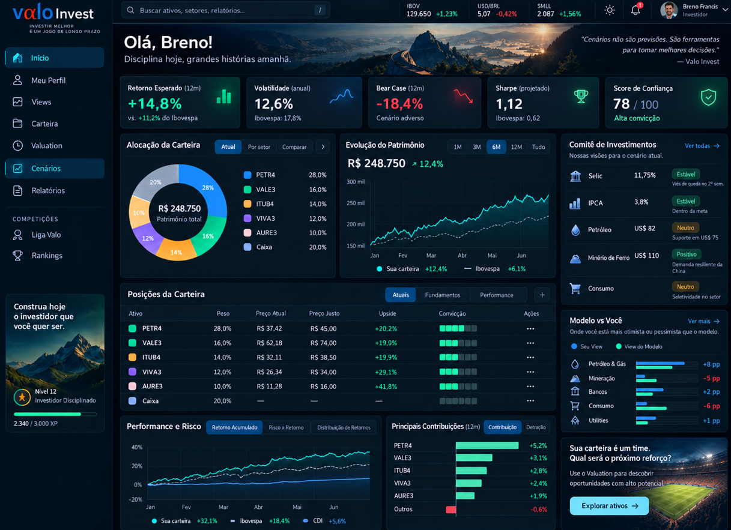Click the Liga Valo person icon

18,235
